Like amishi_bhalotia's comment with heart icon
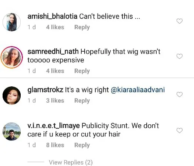 179,21
